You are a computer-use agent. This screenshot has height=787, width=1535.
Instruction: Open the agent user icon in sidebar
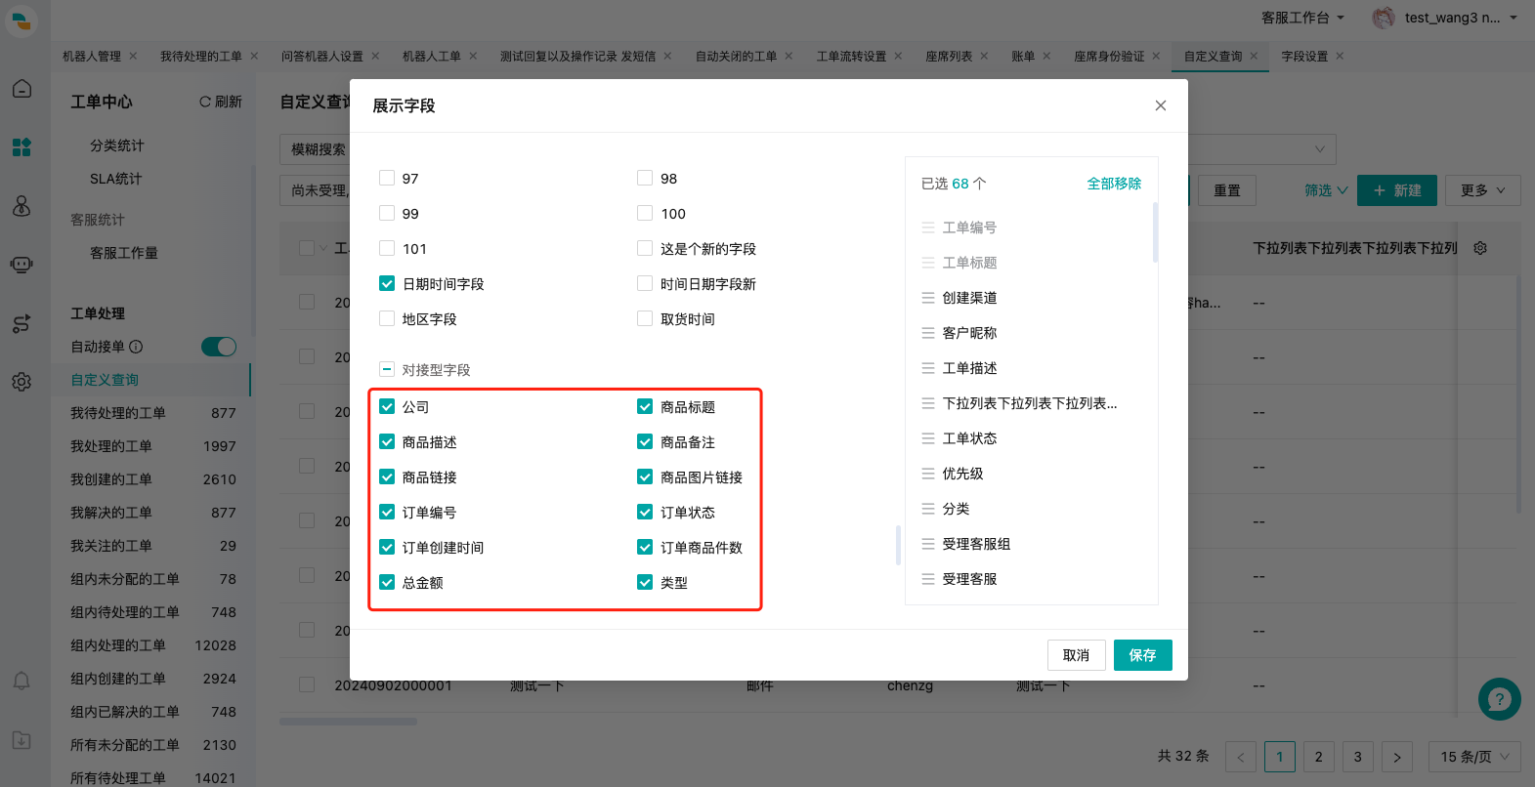21,206
